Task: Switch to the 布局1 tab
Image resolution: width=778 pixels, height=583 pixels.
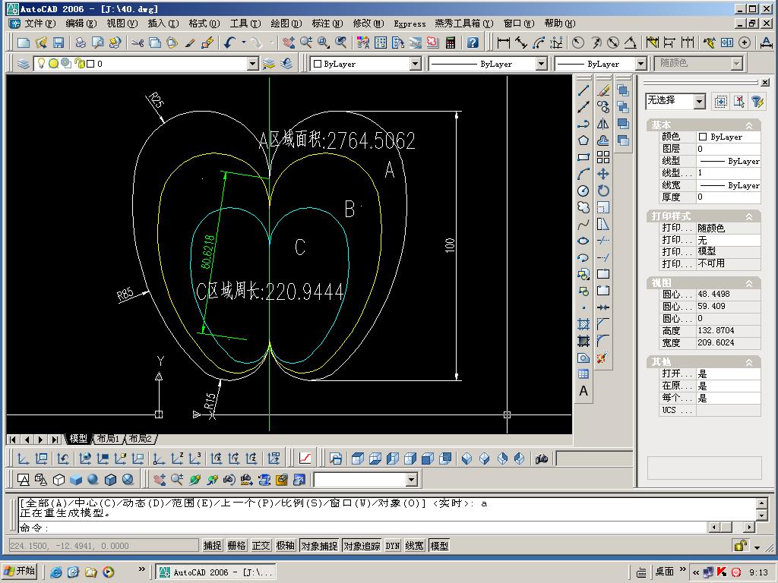Action: coord(108,439)
